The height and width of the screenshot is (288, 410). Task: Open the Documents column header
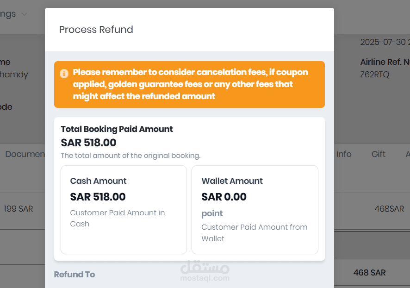click(25, 154)
